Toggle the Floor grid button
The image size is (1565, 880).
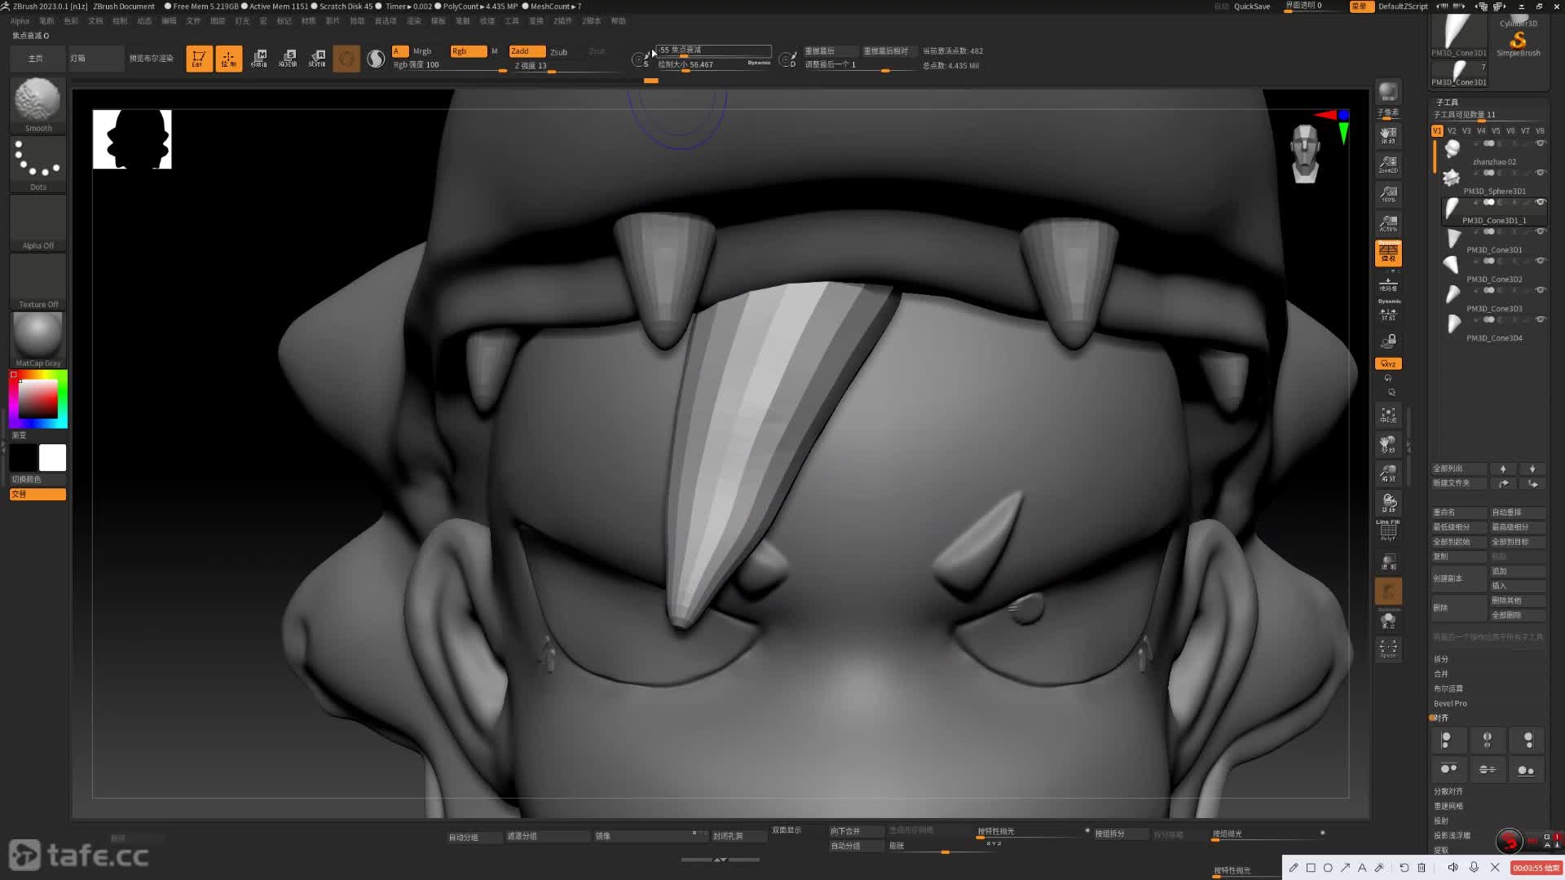(1388, 284)
